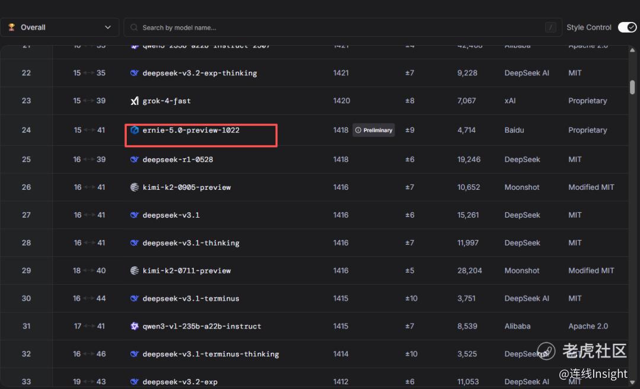Click rank spread 18 to 40
This screenshot has width=640, height=389.
(x=89, y=270)
